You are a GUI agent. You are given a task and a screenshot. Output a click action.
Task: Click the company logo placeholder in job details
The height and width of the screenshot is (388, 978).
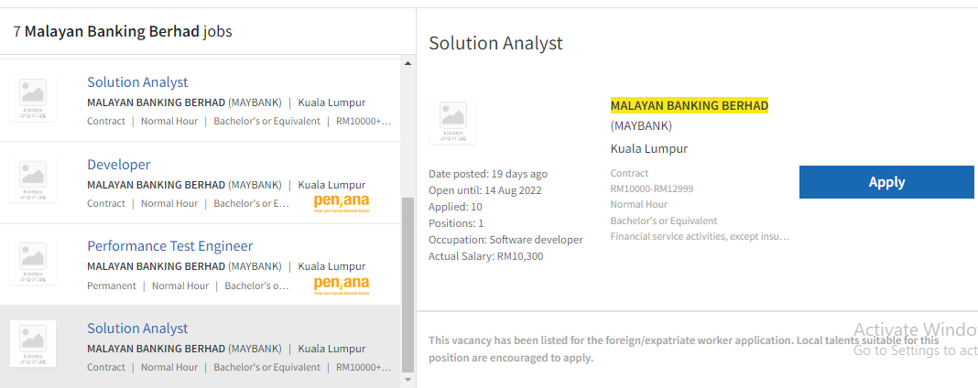pyautogui.click(x=452, y=121)
